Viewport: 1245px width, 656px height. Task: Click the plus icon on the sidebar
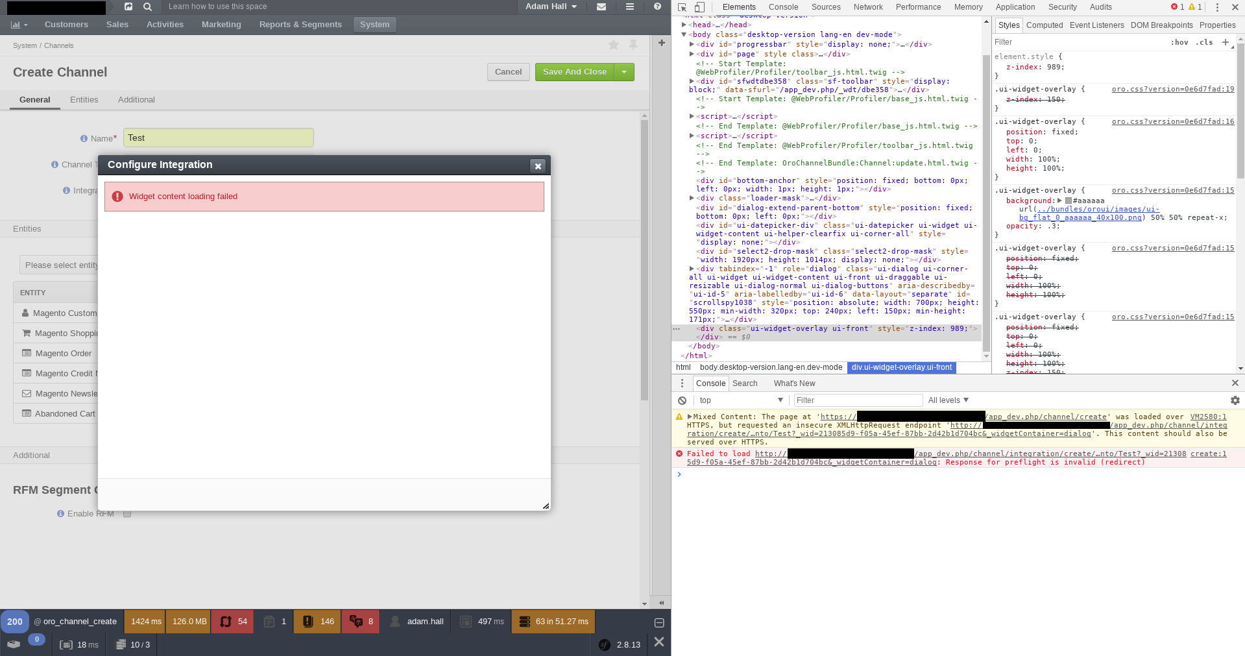click(661, 43)
